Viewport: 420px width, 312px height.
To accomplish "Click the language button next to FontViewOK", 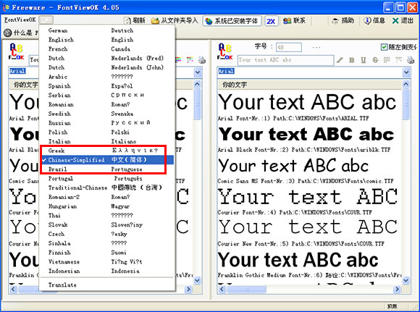I will [x=46, y=20].
